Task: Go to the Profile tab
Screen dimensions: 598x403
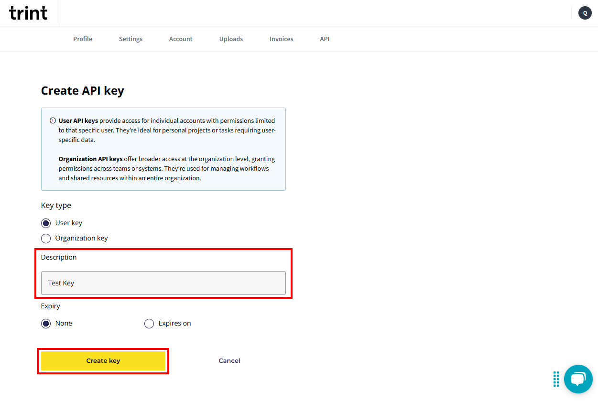Action: coord(83,39)
